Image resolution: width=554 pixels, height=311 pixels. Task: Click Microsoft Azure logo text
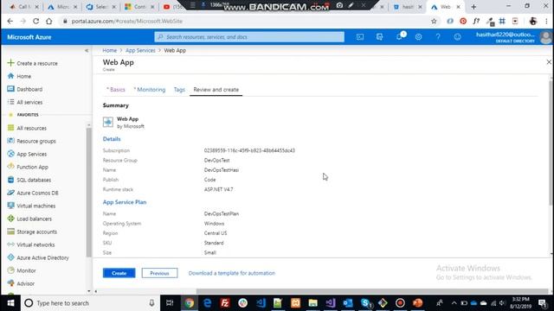(29, 37)
